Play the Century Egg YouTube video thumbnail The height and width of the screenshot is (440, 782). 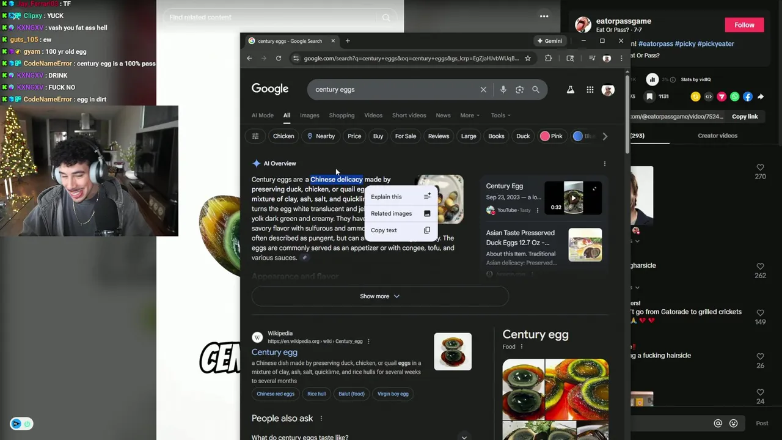pos(573,198)
